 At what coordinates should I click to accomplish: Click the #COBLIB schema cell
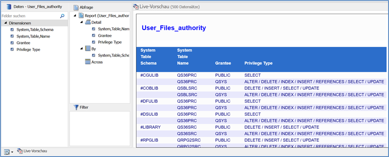coord(149,88)
